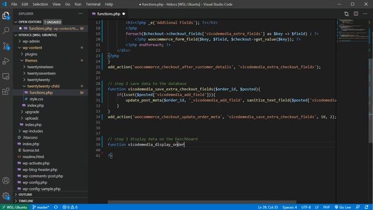Open the Run and Debug view
The width and height of the screenshot is (373, 210).
click(x=6, y=61)
